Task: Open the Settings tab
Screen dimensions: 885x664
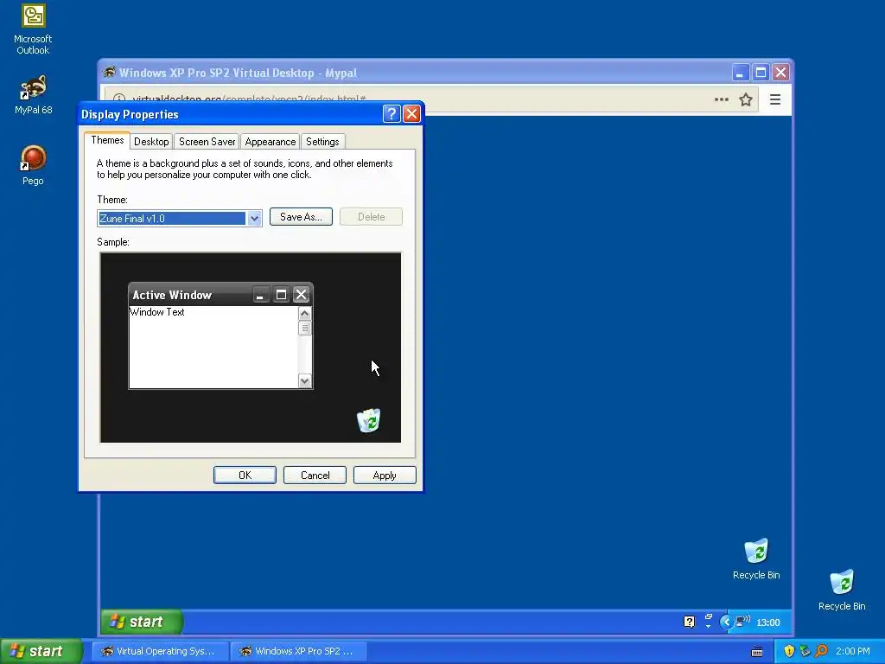Action: 322,142
